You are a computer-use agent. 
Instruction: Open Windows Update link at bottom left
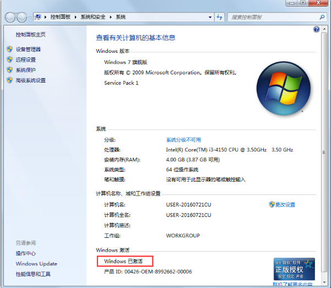click(36, 264)
